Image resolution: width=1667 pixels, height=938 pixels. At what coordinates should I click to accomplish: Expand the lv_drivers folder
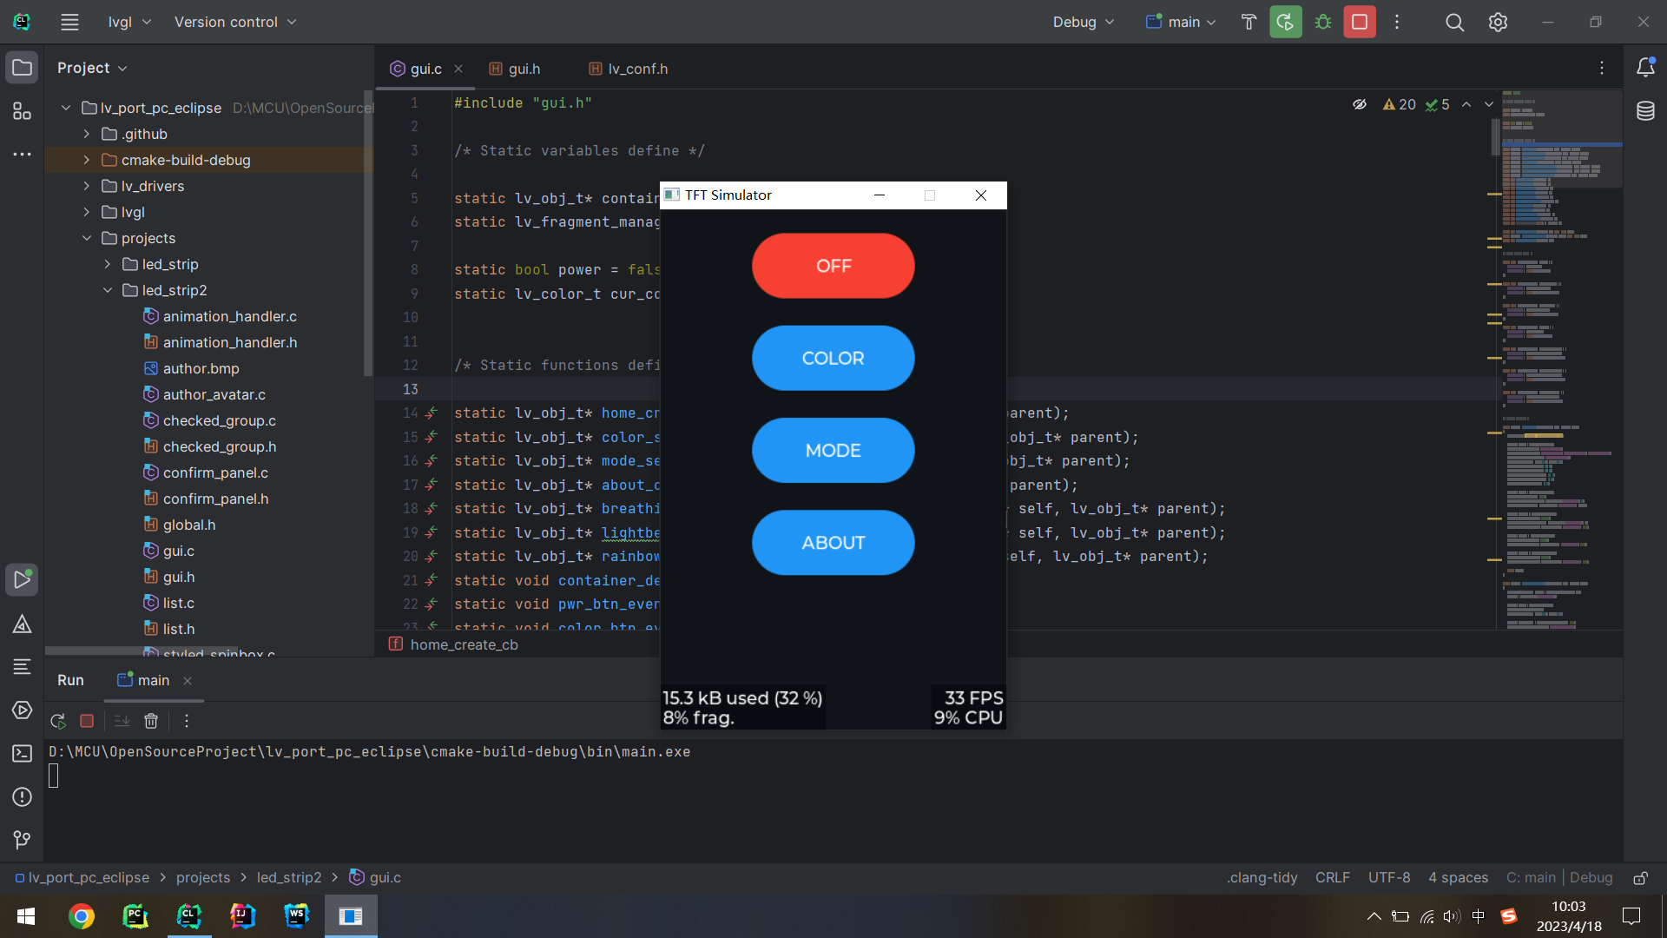[x=86, y=186]
